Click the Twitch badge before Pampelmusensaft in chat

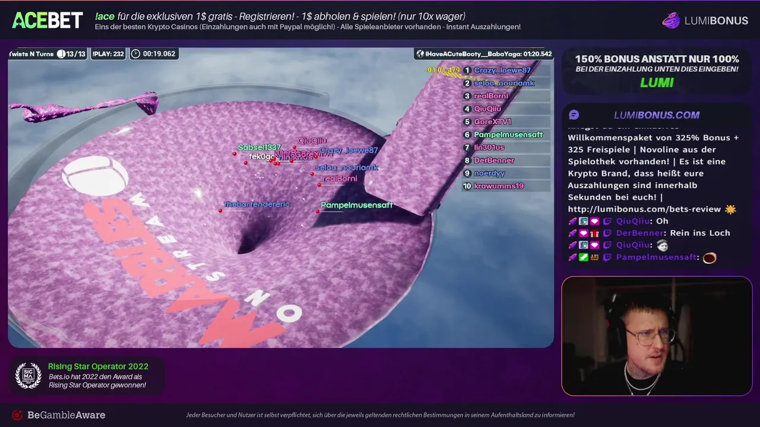(x=607, y=257)
